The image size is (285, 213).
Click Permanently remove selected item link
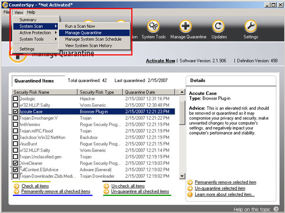click(225, 182)
